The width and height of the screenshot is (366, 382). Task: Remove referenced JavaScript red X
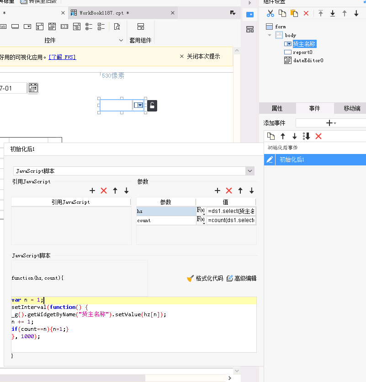[104, 191]
